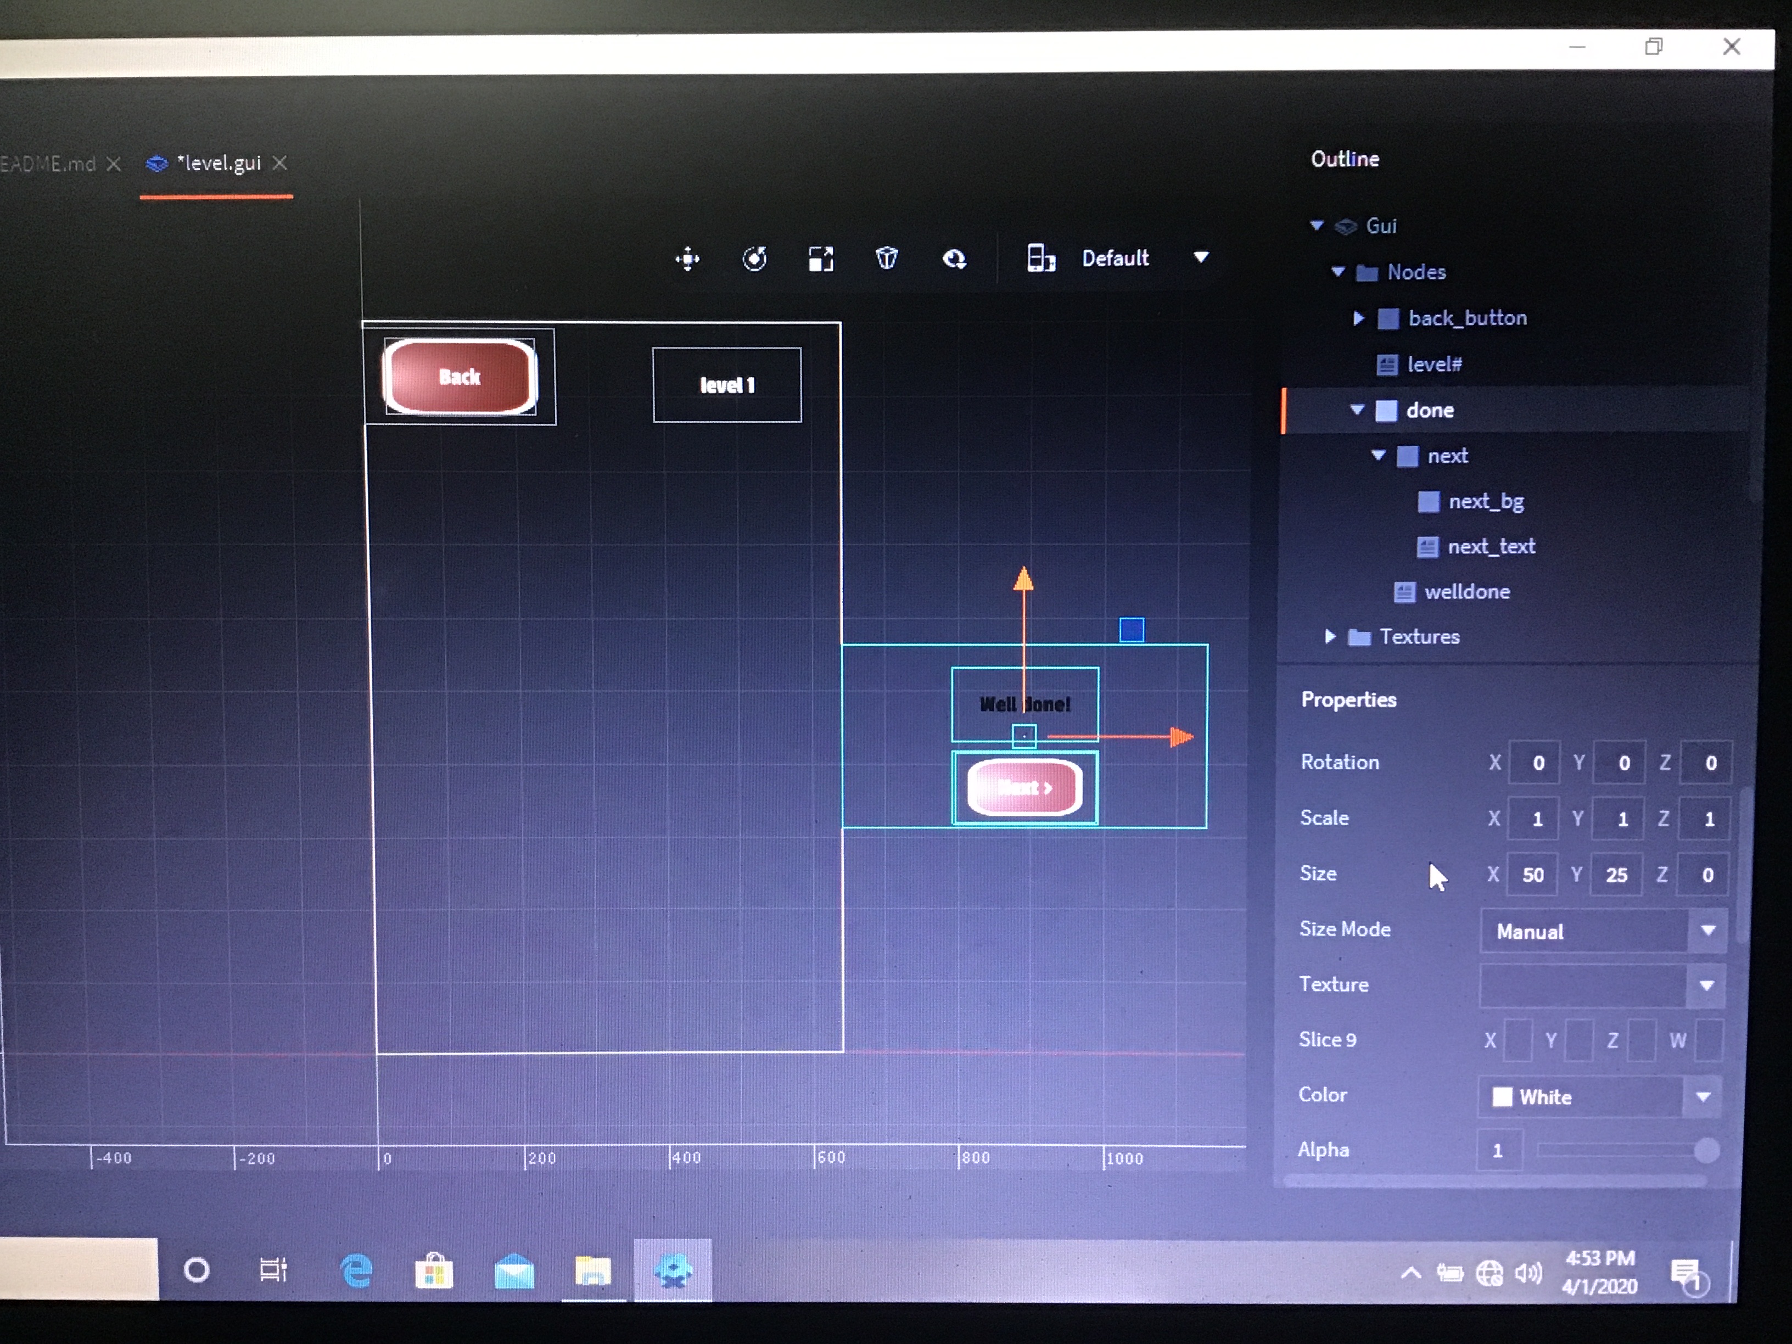Select the next_bg box node
This screenshot has height=1344, width=1792.
(1486, 501)
